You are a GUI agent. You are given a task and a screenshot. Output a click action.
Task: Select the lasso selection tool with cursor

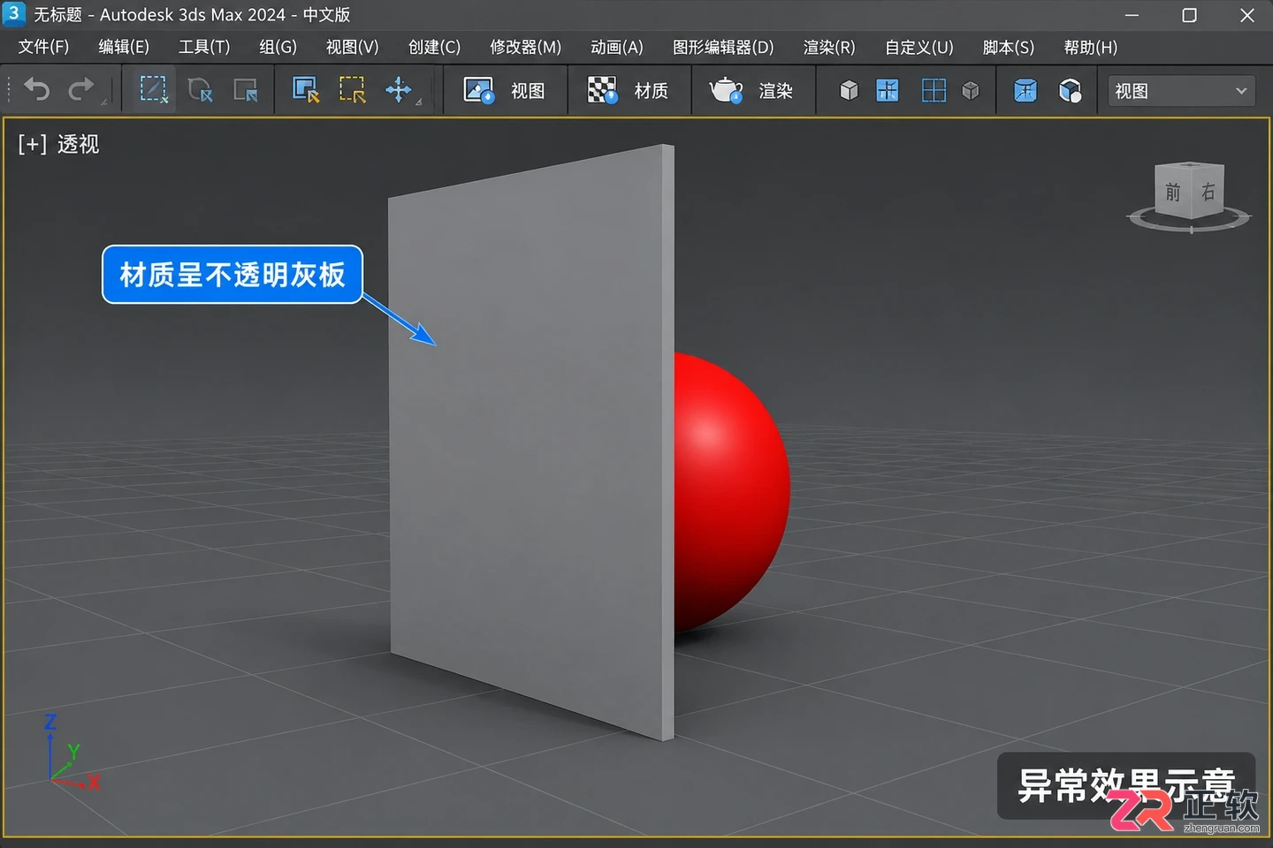click(x=201, y=90)
